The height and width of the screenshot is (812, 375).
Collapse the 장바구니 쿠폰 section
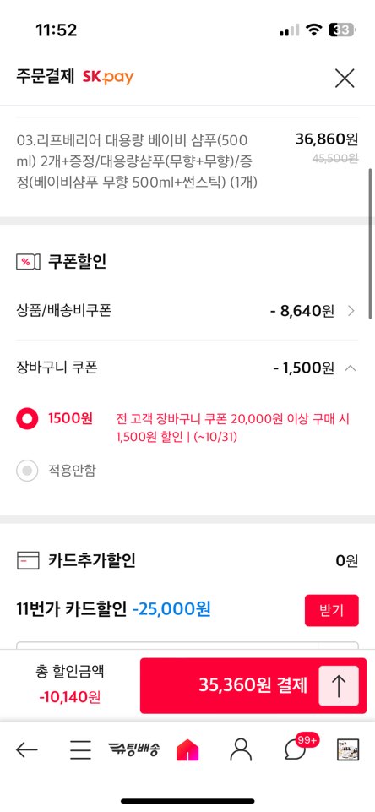[351, 368]
